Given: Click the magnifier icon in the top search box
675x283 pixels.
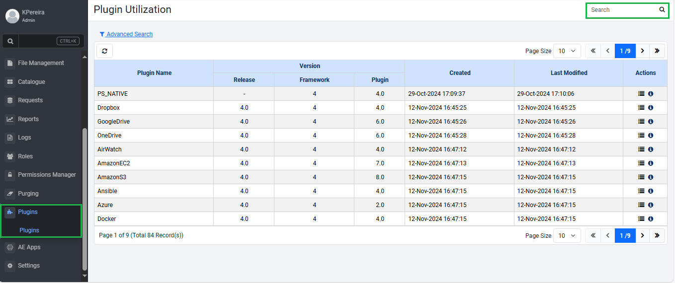Looking at the screenshot, I should (x=662, y=10).
